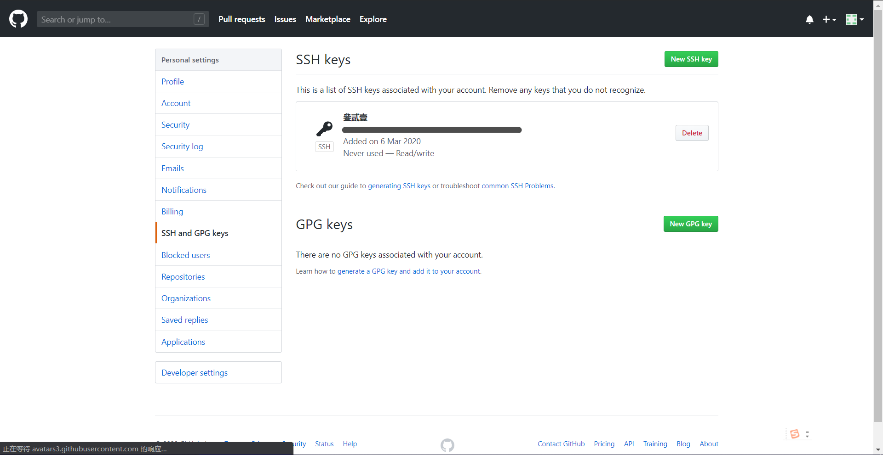
Task: Click the GitHub Octocat logo in header
Action: coord(18,19)
